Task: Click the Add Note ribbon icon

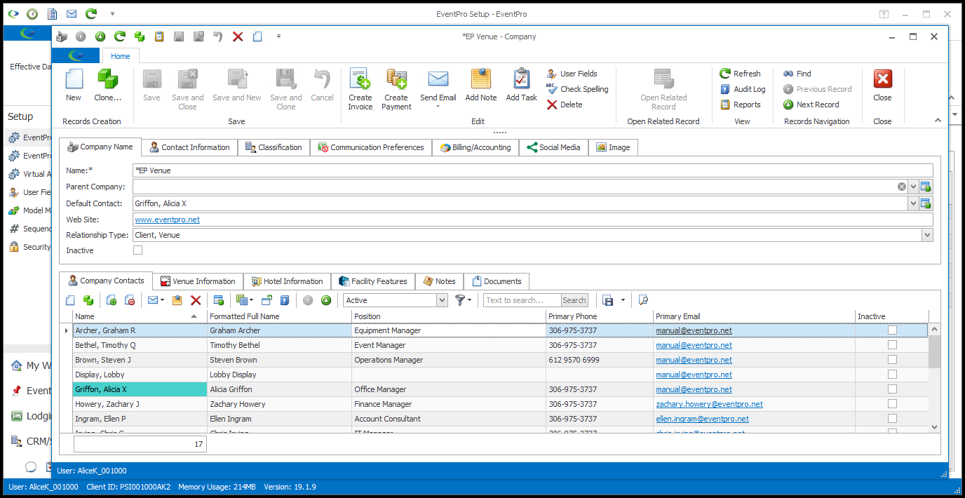Action: pyautogui.click(x=480, y=86)
